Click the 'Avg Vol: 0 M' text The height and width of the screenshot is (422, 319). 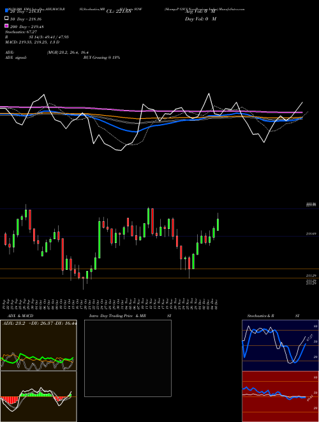click(200, 12)
